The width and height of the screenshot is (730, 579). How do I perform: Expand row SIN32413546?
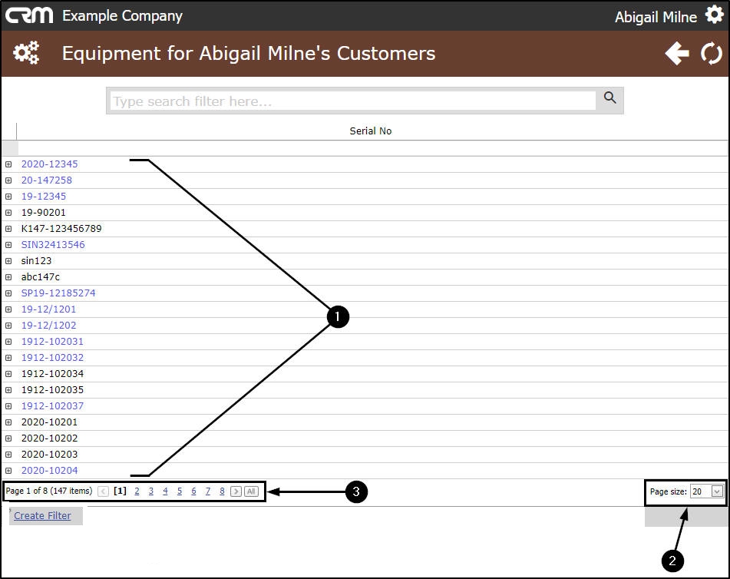pyautogui.click(x=8, y=244)
